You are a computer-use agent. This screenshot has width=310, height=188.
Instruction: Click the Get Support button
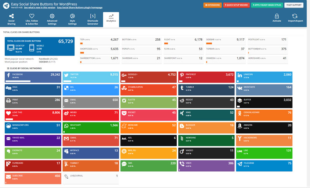coord(294,5)
